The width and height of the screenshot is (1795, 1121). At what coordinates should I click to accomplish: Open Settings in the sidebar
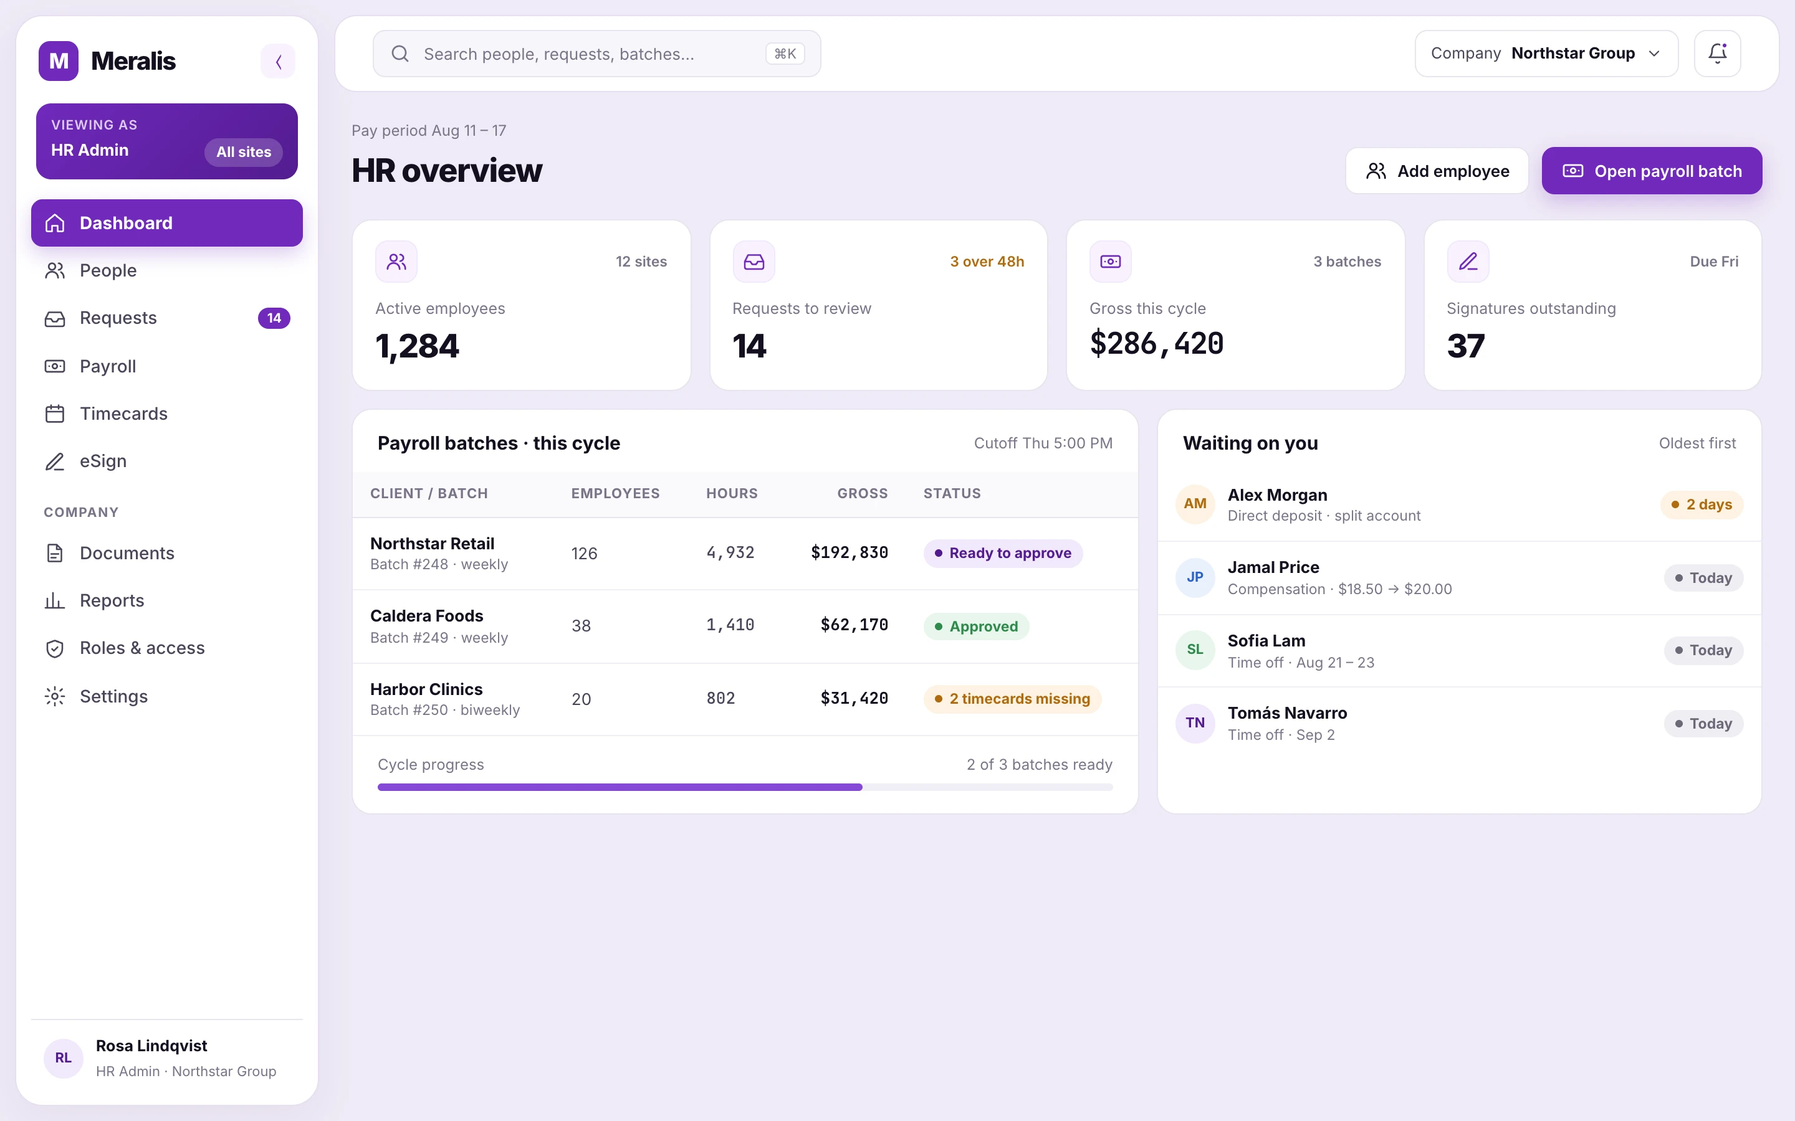click(x=167, y=696)
